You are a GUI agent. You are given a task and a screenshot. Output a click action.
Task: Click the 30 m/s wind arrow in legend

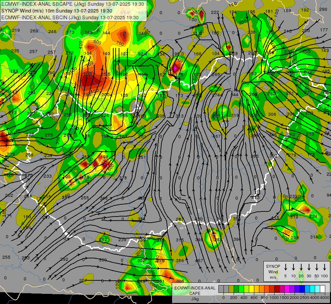[x=309, y=267]
